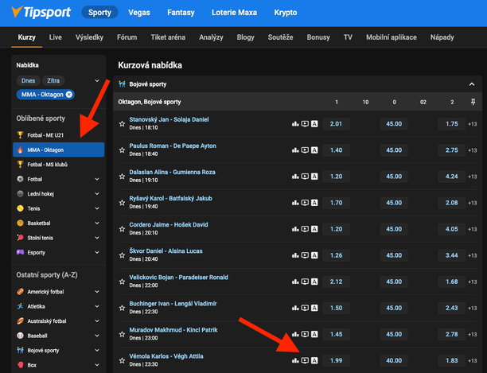Filter offer by Zítra
This screenshot has width=487, height=373.
(x=53, y=80)
